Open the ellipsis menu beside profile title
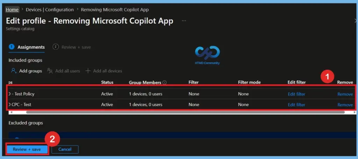The image size is (358, 159). [184, 21]
